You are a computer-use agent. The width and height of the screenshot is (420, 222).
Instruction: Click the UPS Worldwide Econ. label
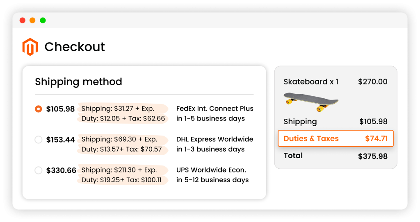point(211,170)
